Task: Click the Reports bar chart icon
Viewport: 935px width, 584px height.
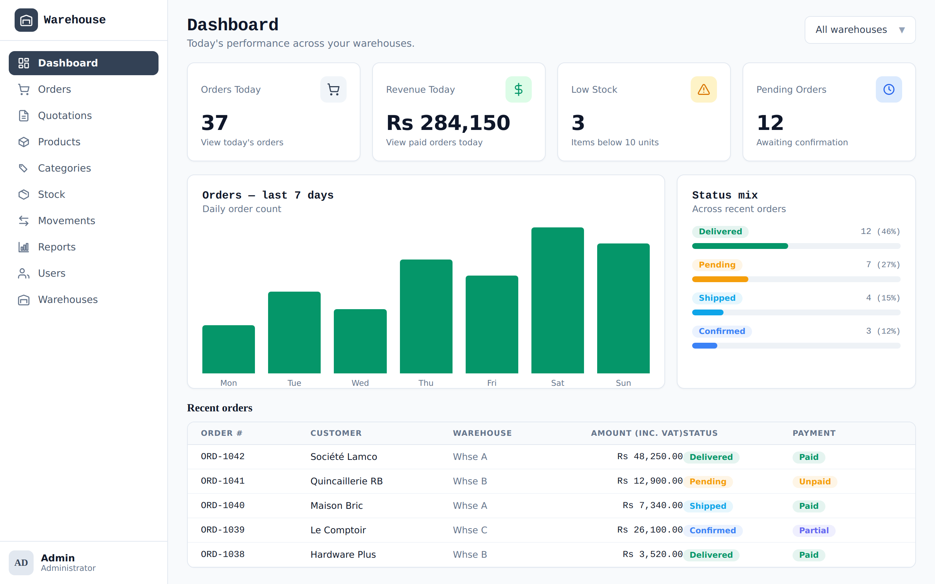Action: (24, 247)
